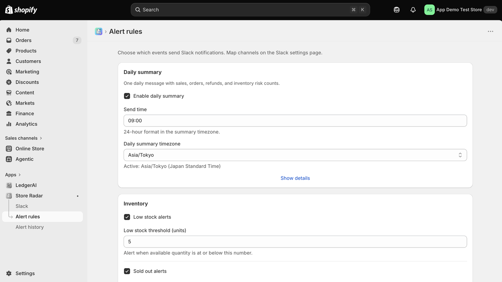Screen dimensions: 502x282
Task: Click 'Active: Asia/Tokyo (Japan Standard Time)' text
Action: pyautogui.click(x=172, y=166)
